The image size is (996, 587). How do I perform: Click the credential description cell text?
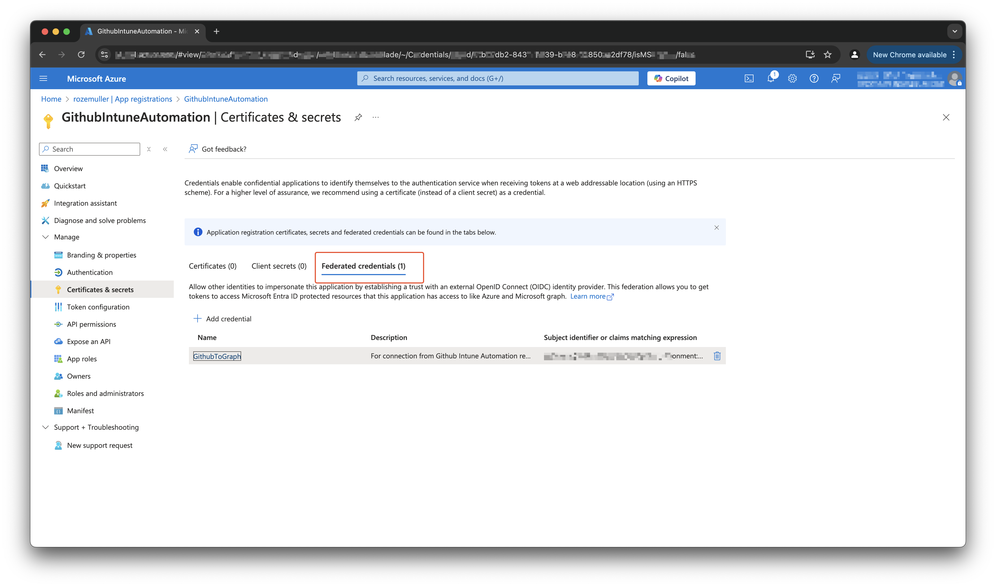coord(450,356)
